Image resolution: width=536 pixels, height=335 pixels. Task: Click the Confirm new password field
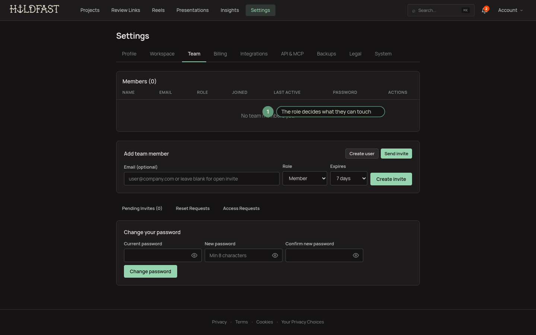pyautogui.click(x=324, y=255)
